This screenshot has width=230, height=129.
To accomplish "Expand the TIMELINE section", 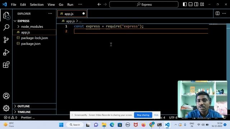I will (34, 112).
